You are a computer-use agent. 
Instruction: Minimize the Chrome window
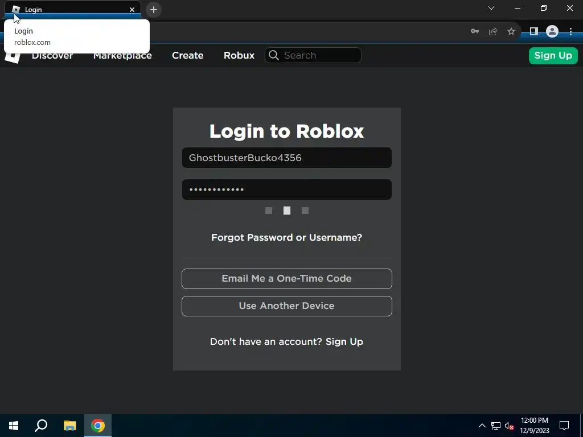coord(517,8)
